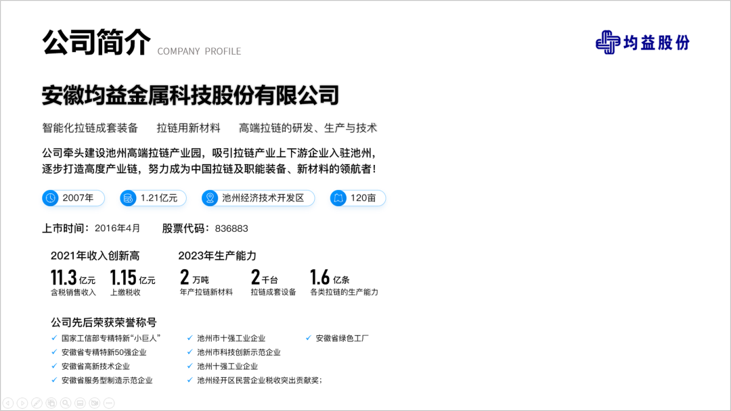The width and height of the screenshot is (731, 411).
Task: Toggle subtitles in slideshow controls
Action: click(80, 403)
